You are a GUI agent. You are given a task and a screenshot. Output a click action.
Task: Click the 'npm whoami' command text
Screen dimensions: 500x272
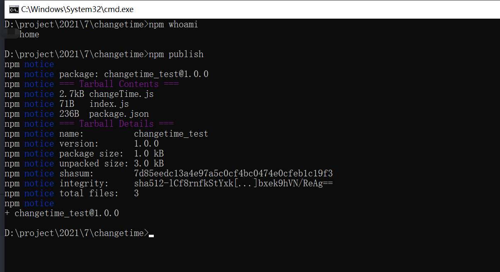coord(173,25)
